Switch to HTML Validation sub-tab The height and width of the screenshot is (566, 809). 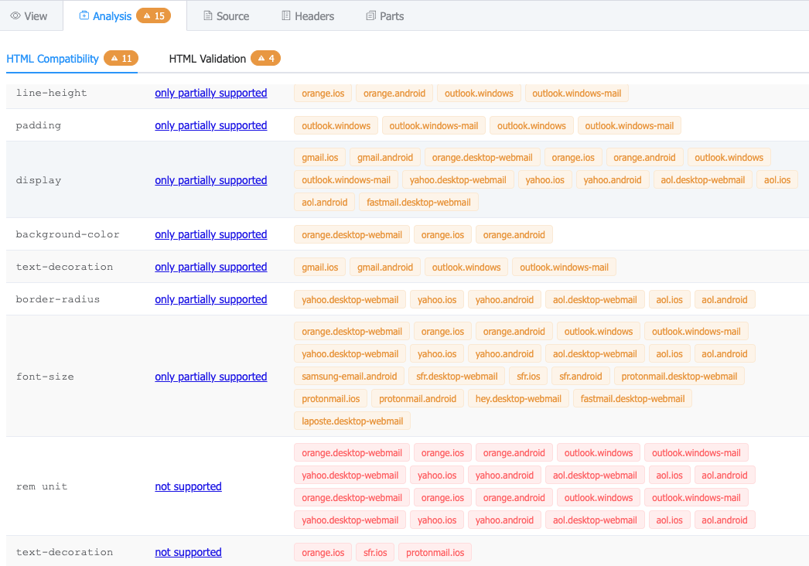pos(224,59)
